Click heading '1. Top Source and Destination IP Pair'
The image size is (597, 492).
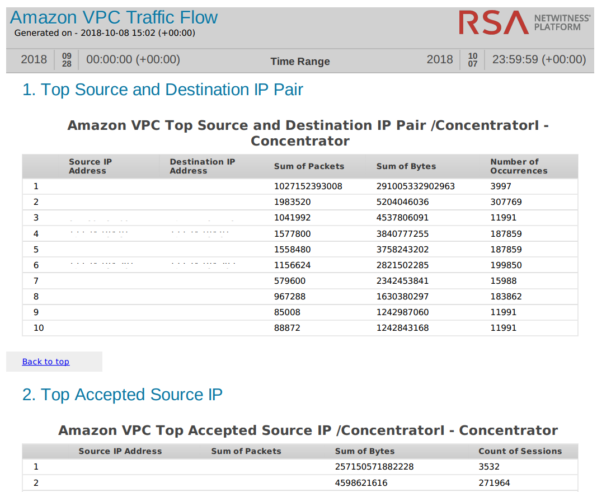pyautogui.click(x=163, y=90)
